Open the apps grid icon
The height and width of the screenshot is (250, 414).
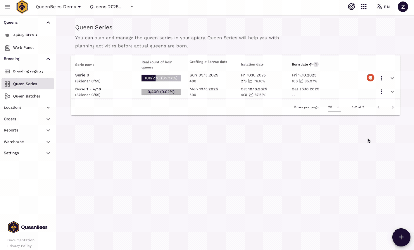pos(364,7)
